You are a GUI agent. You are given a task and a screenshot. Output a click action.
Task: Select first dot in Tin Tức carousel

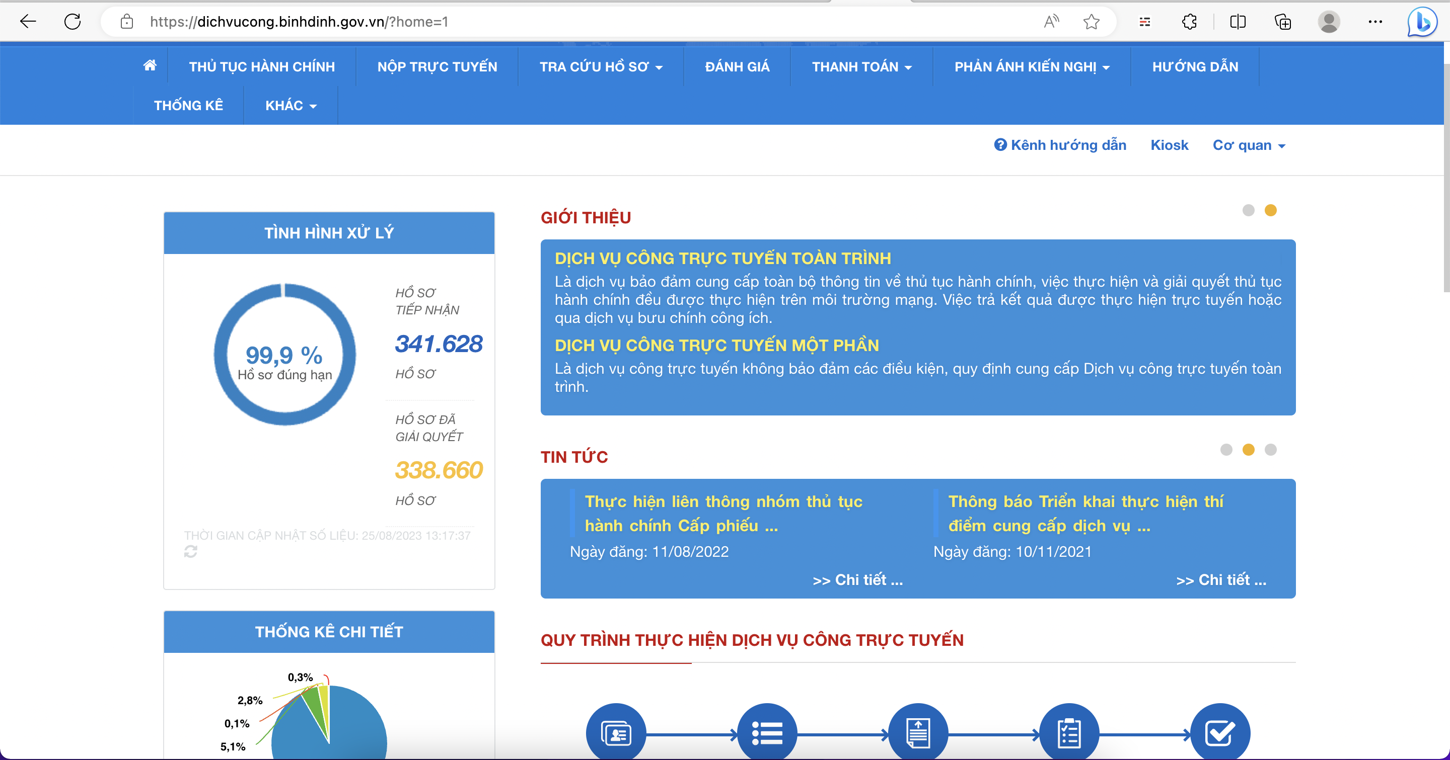click(1226, 450)
